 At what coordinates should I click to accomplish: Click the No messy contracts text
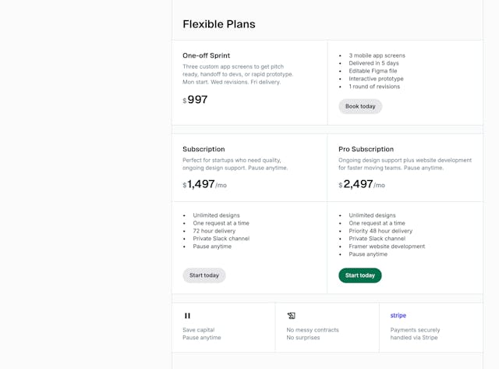click(x=313, y=330)
